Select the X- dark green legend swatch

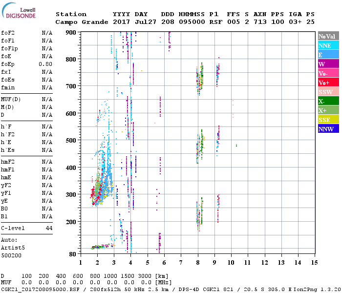[x=327, y=101]
